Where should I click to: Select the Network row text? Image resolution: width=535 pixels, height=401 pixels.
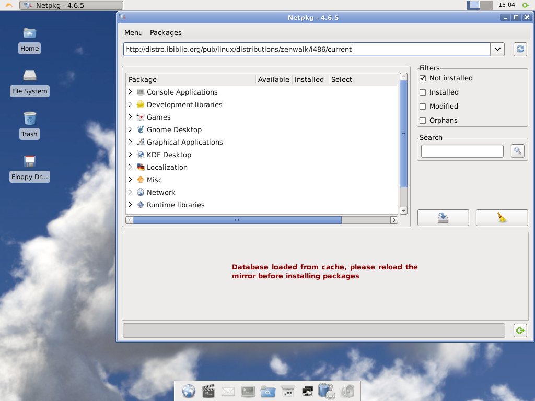pyautogui.click(x=161, y=192)
